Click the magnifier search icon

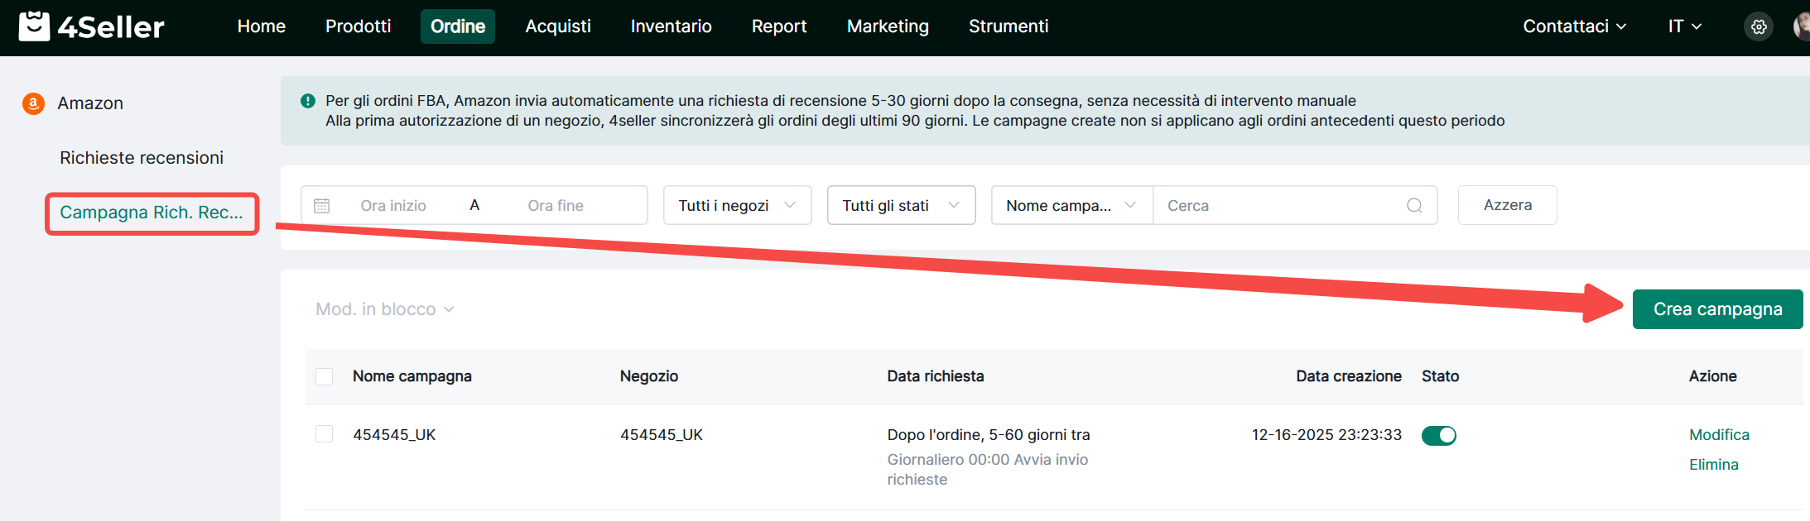pos(1414,205)
